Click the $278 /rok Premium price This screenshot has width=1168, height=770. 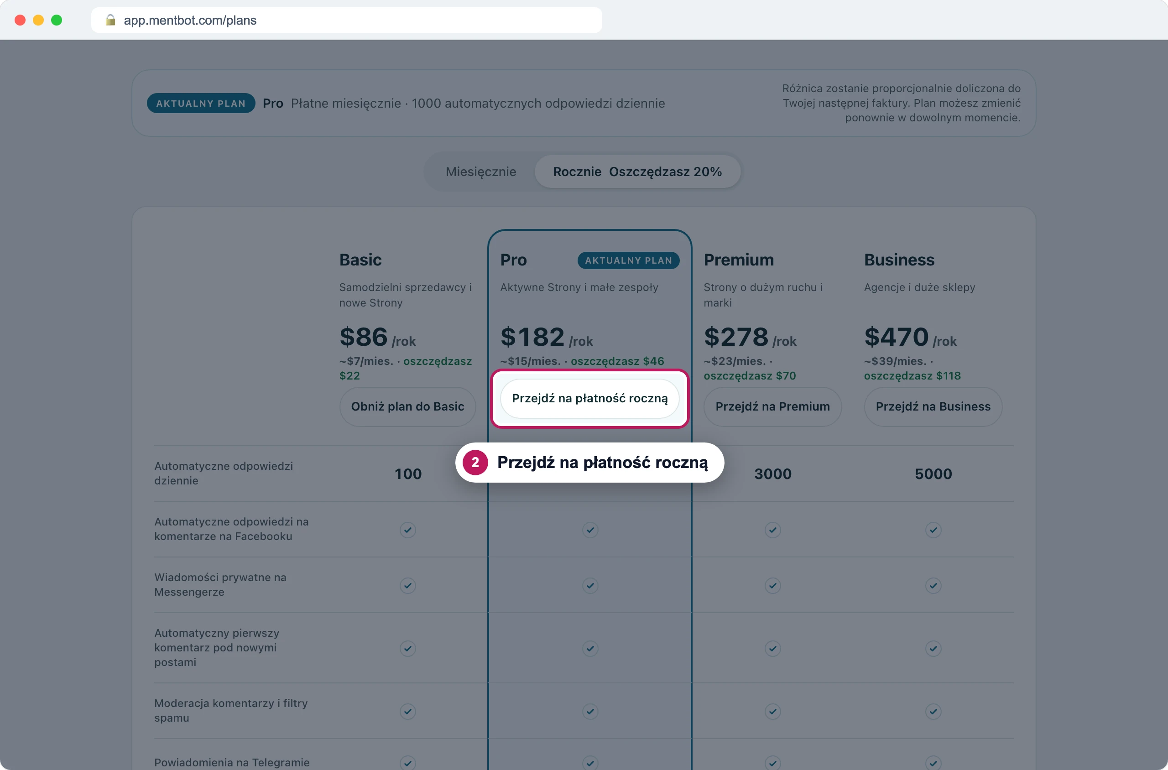(750, 338)
